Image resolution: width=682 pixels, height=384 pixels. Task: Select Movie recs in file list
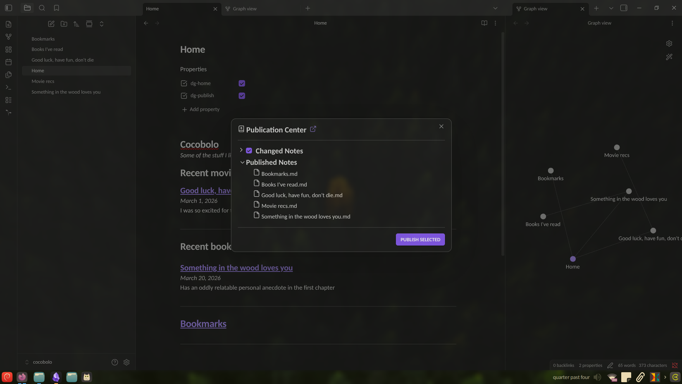tap(43, 82)
